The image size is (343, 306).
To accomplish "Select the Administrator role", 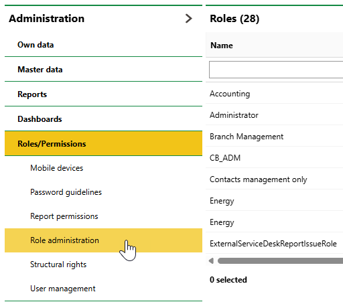I will pos(274,115).
